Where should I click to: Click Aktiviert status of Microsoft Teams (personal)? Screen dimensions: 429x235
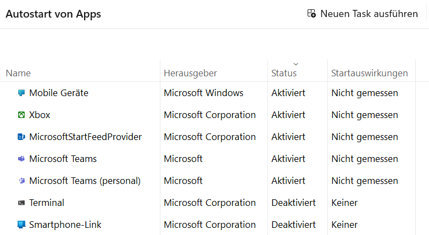(288, 181)
